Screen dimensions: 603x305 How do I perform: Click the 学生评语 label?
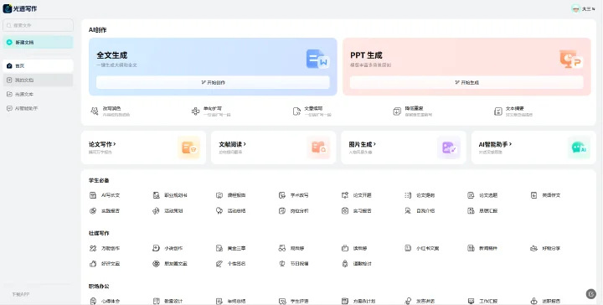299,301
